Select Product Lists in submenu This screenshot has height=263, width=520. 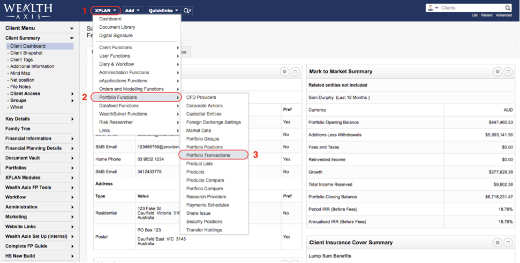pyautogui.click(x=200, y=164)
